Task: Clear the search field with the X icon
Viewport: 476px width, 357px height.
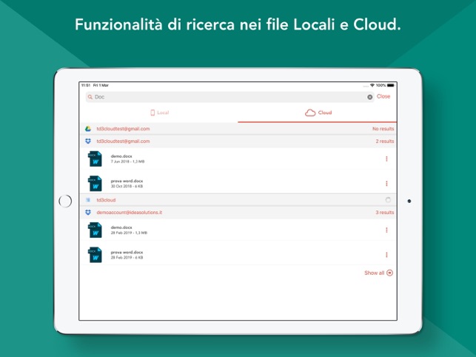Action: tap(369, 97)
